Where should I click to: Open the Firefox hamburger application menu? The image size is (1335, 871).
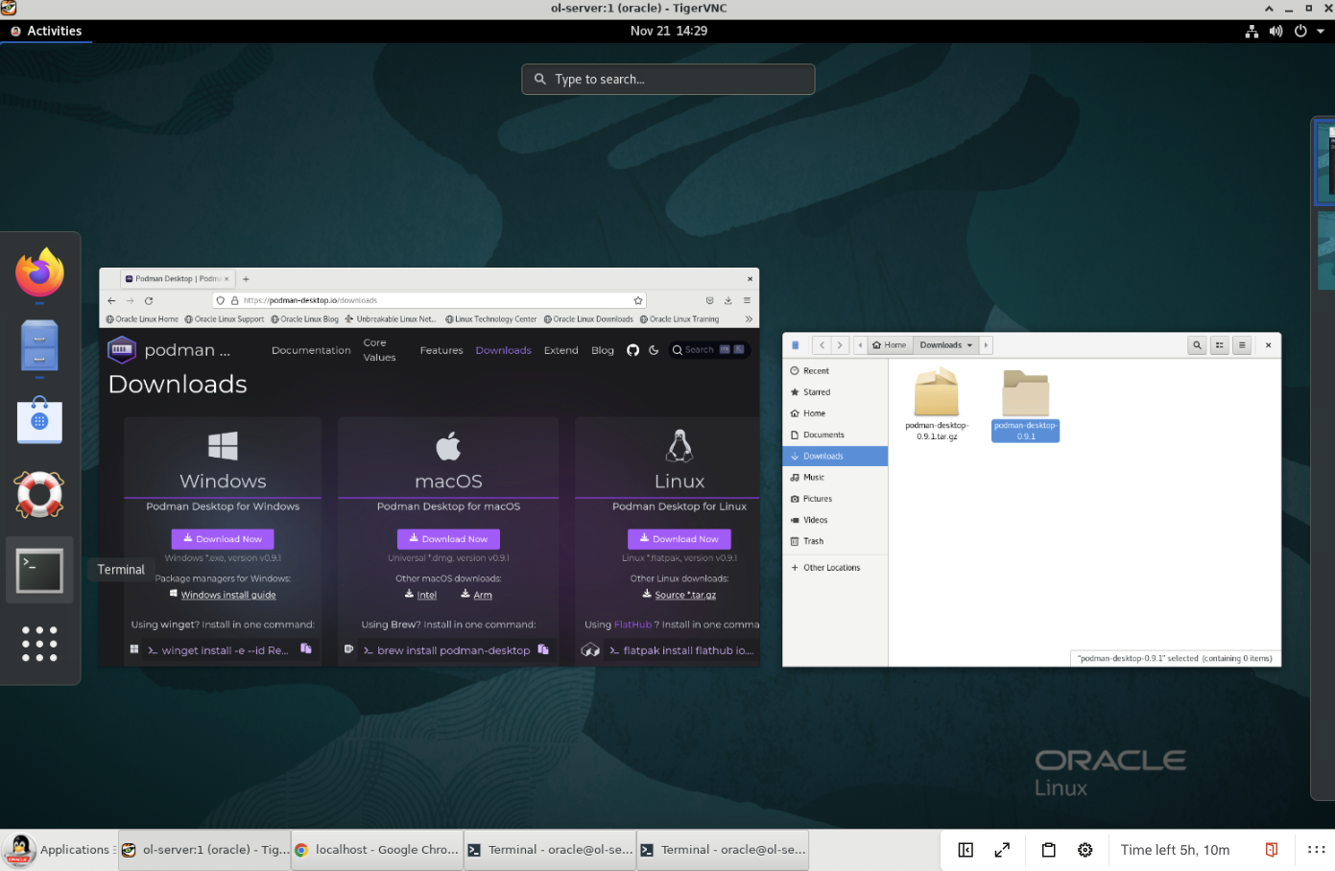[747, 300]
